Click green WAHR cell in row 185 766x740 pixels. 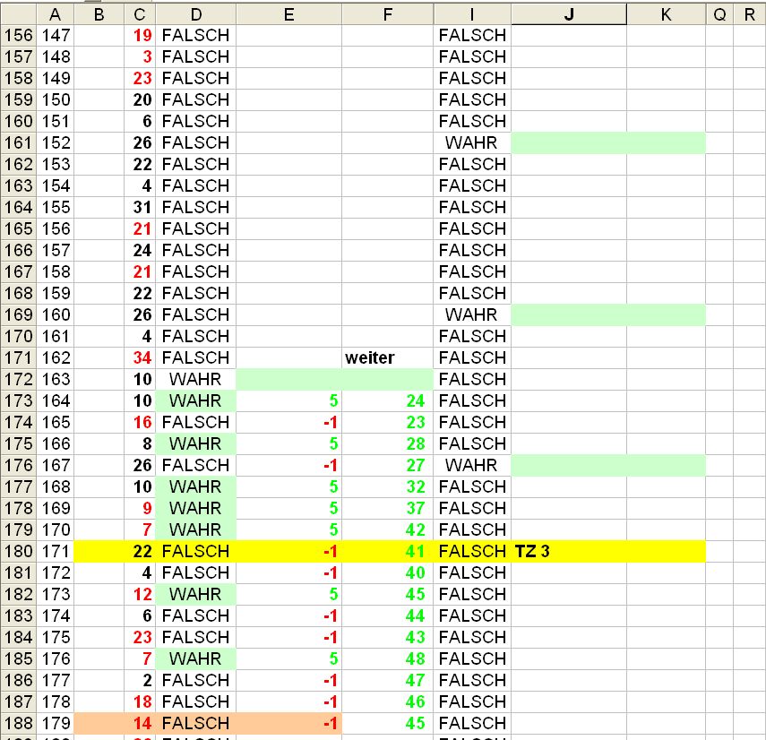(x=196, y=658)
